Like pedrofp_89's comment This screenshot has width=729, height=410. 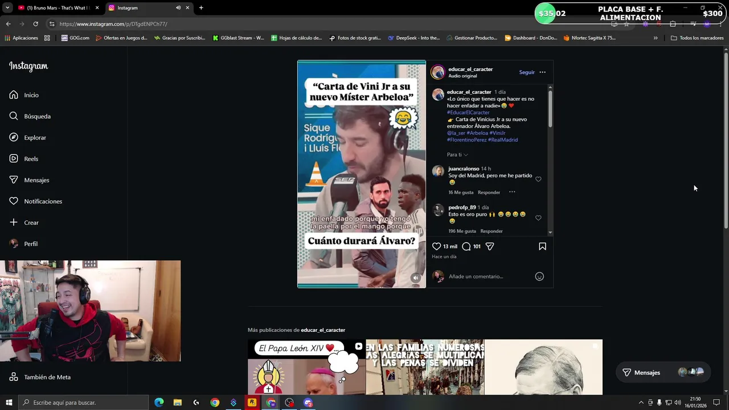coord(538,218)
